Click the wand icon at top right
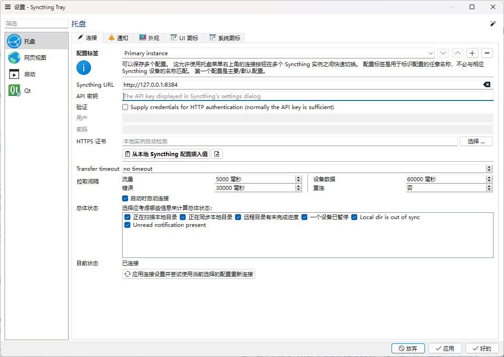The height and width of the screenshot is (357, 504). (x=493, y=24)
